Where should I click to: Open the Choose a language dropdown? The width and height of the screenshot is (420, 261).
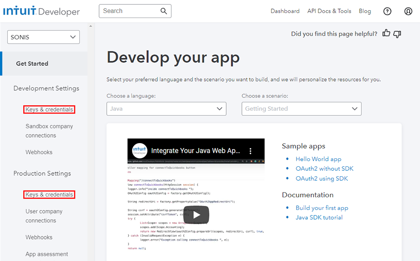(x=166, y=109)
